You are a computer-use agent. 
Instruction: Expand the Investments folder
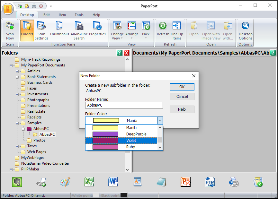tap(17, 95)
